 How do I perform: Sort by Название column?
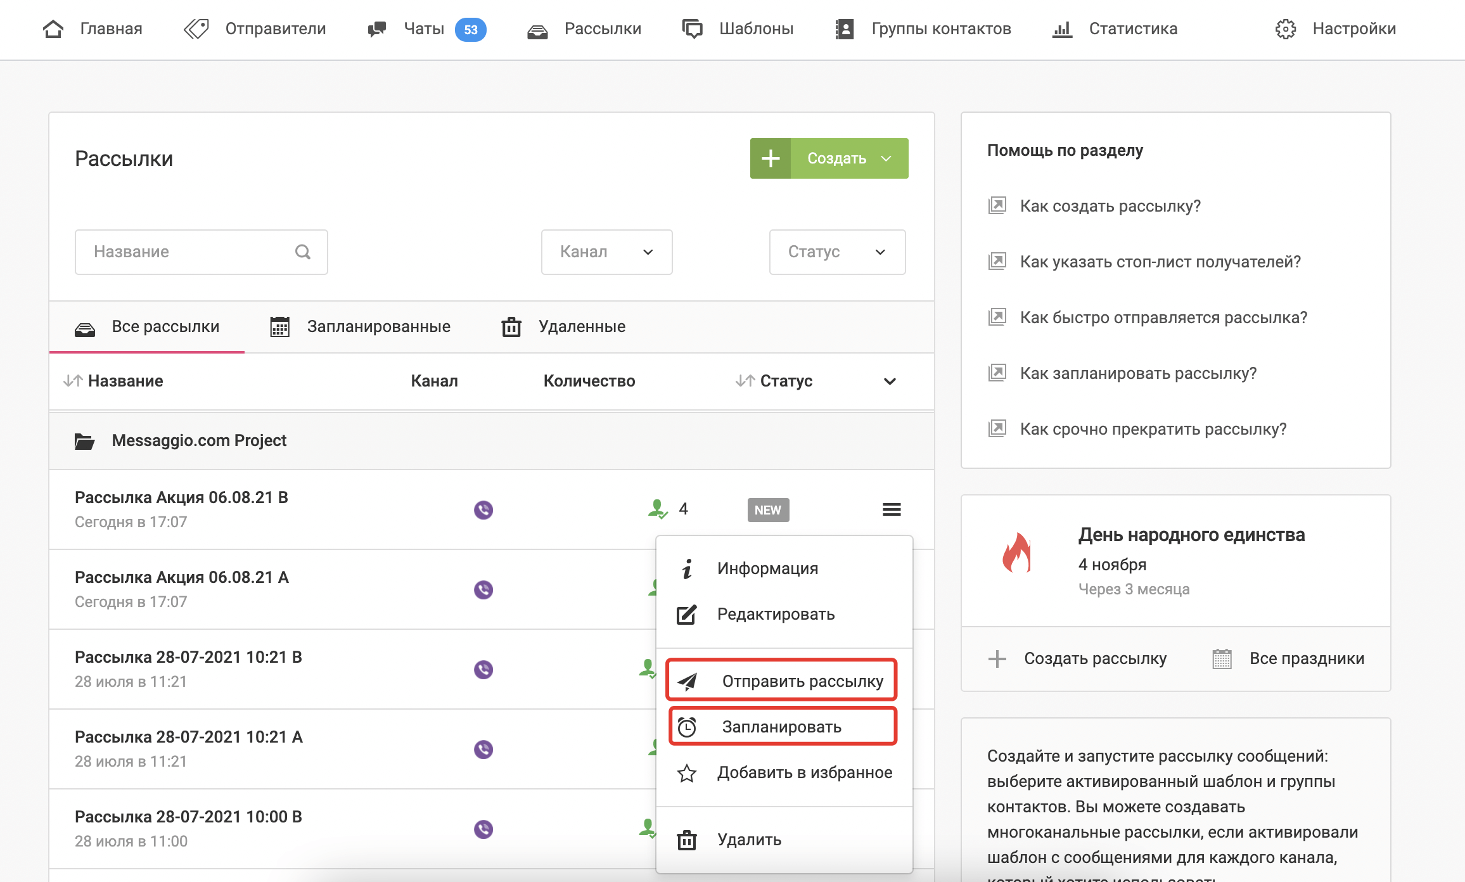[113, 381]
